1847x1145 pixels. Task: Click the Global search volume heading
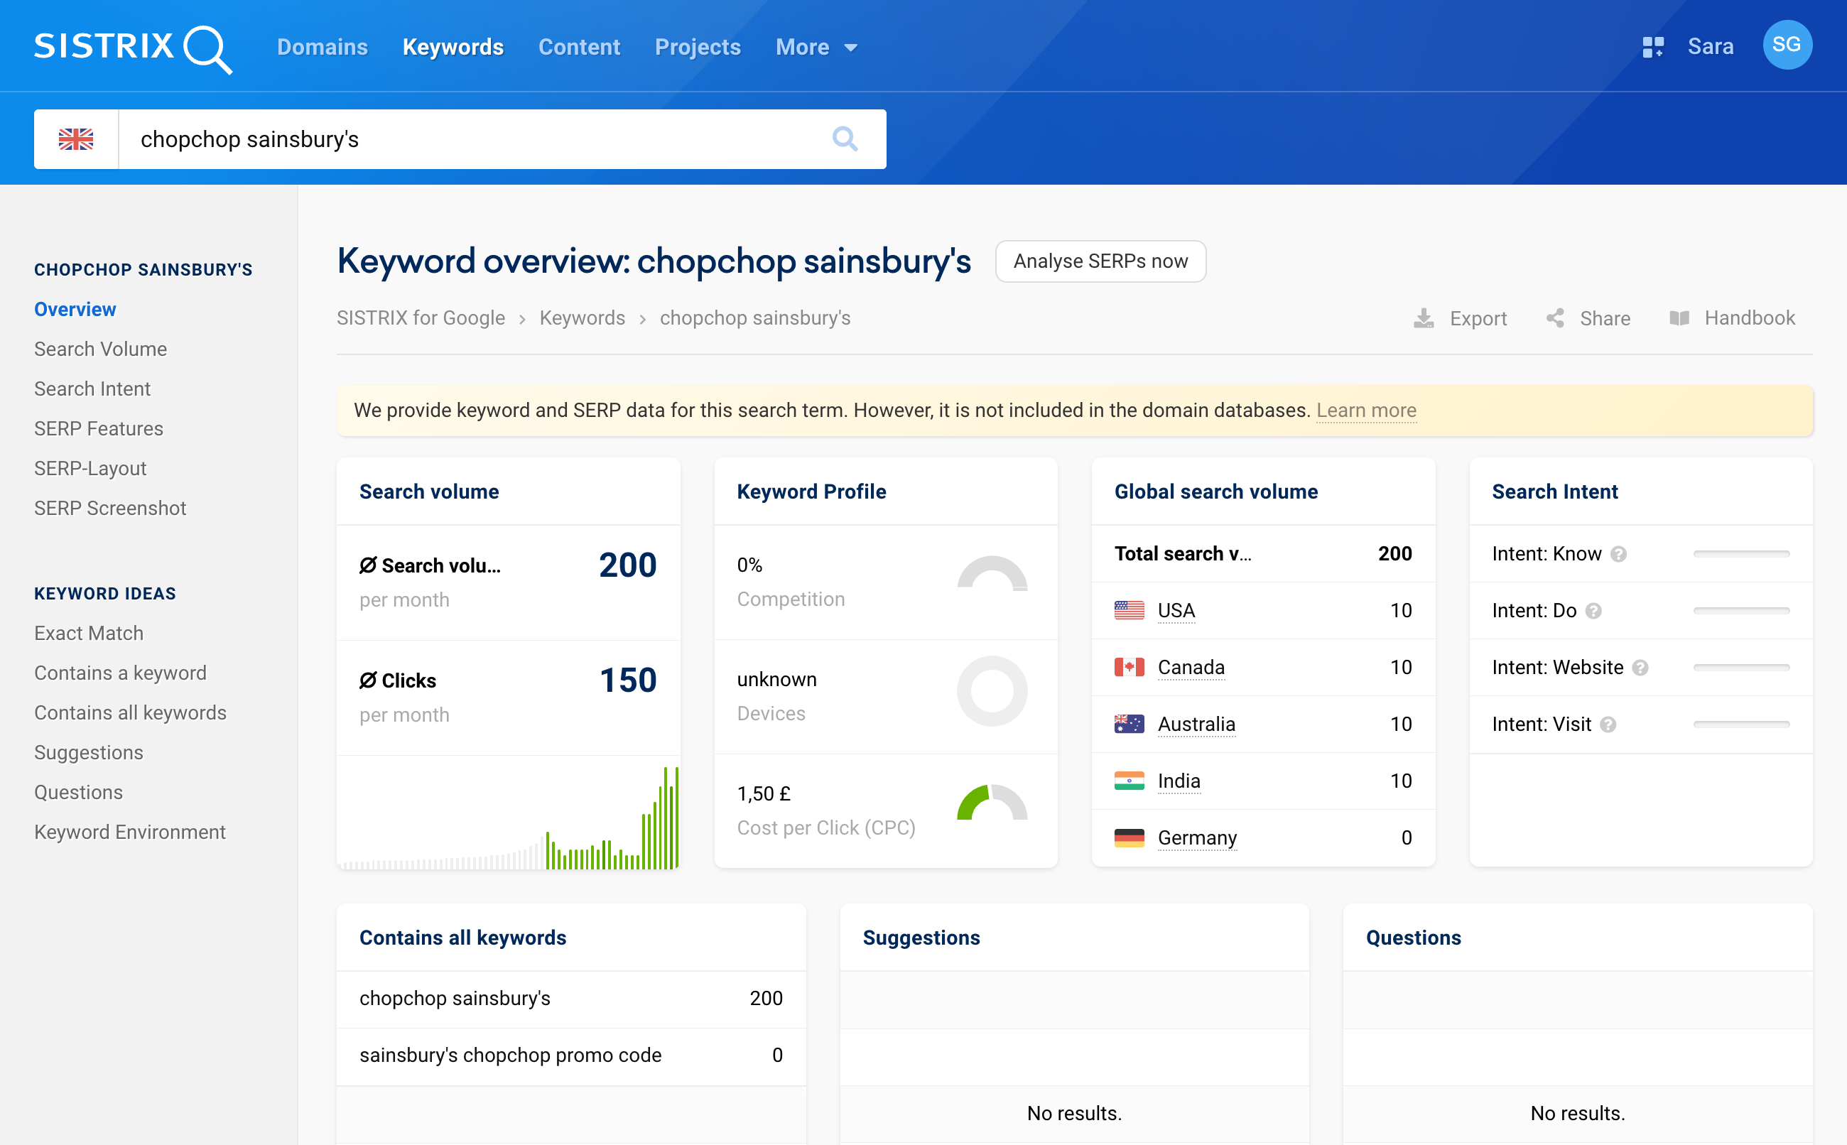point(1216,492)
